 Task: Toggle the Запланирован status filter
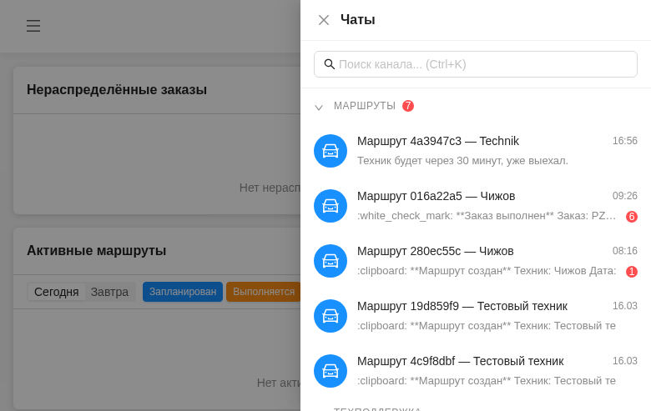click(183, 292)
